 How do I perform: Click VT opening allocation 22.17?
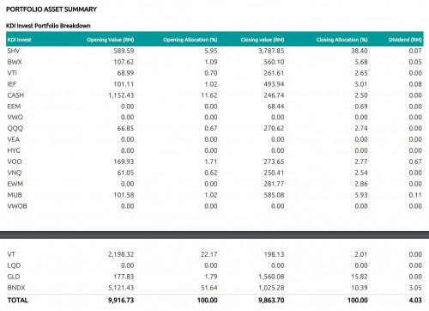209,254
